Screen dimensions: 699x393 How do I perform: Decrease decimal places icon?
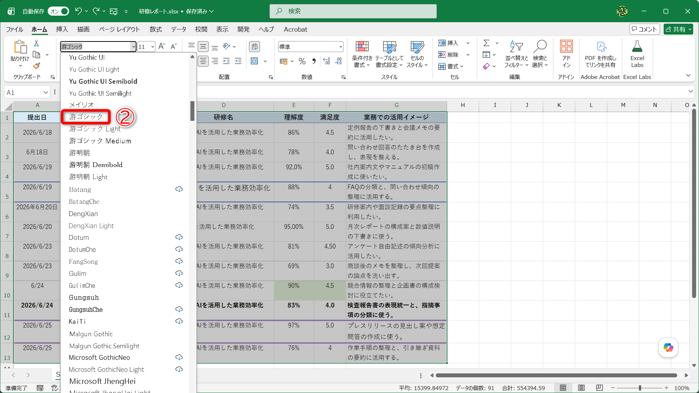[x=339, y=61]
